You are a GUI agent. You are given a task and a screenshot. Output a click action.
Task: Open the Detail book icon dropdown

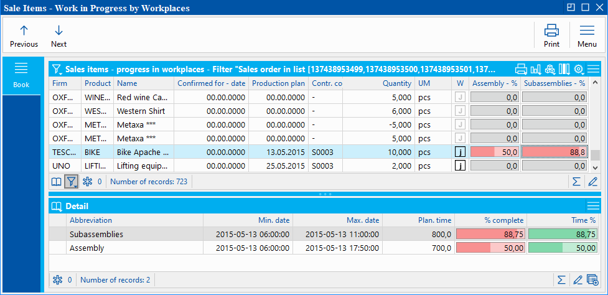coord(57,206)
